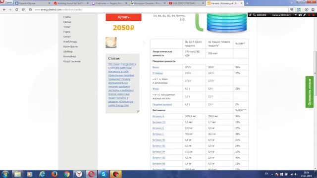
Task: Select Овощи in the sidebar list
Action: click(x=67, y=22)
